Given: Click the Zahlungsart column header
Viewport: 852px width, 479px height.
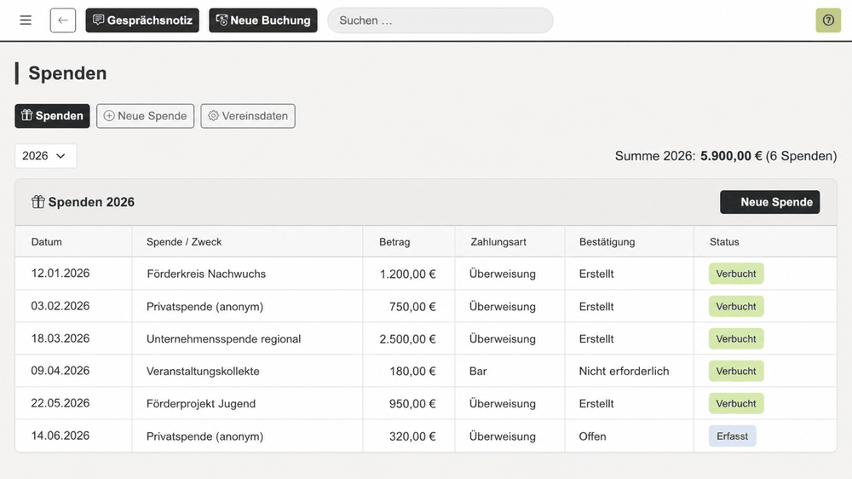Looking at the screenshot, I should [x=498, y=242].
